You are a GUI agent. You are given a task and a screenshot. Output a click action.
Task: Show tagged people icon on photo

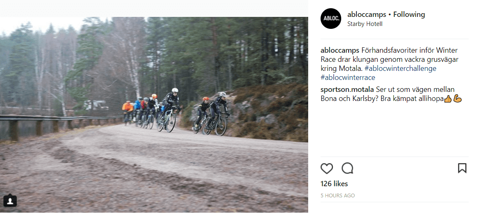coord(10,201)
